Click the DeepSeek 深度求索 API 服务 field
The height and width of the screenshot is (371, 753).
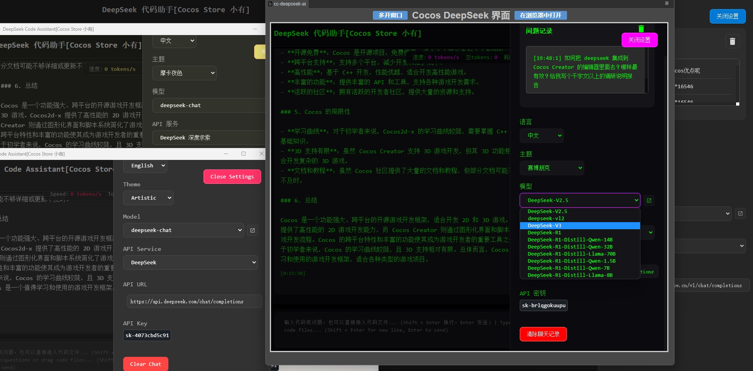click(209, 137)
